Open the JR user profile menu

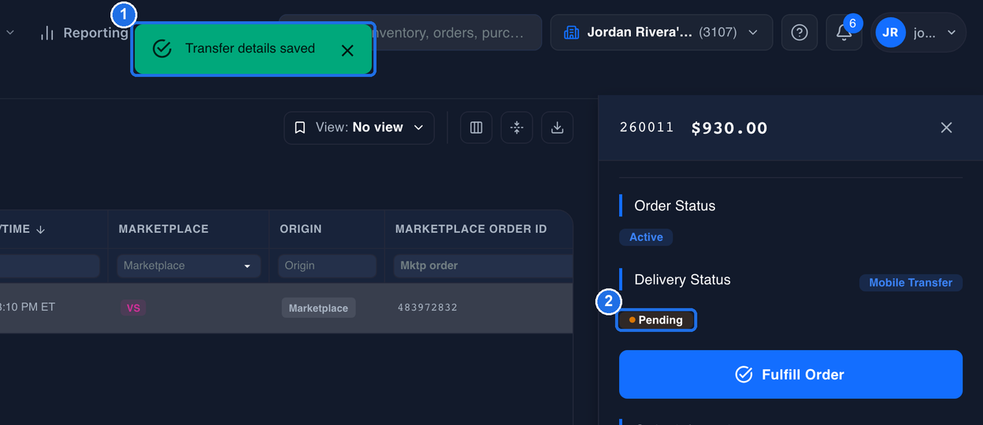918,32
